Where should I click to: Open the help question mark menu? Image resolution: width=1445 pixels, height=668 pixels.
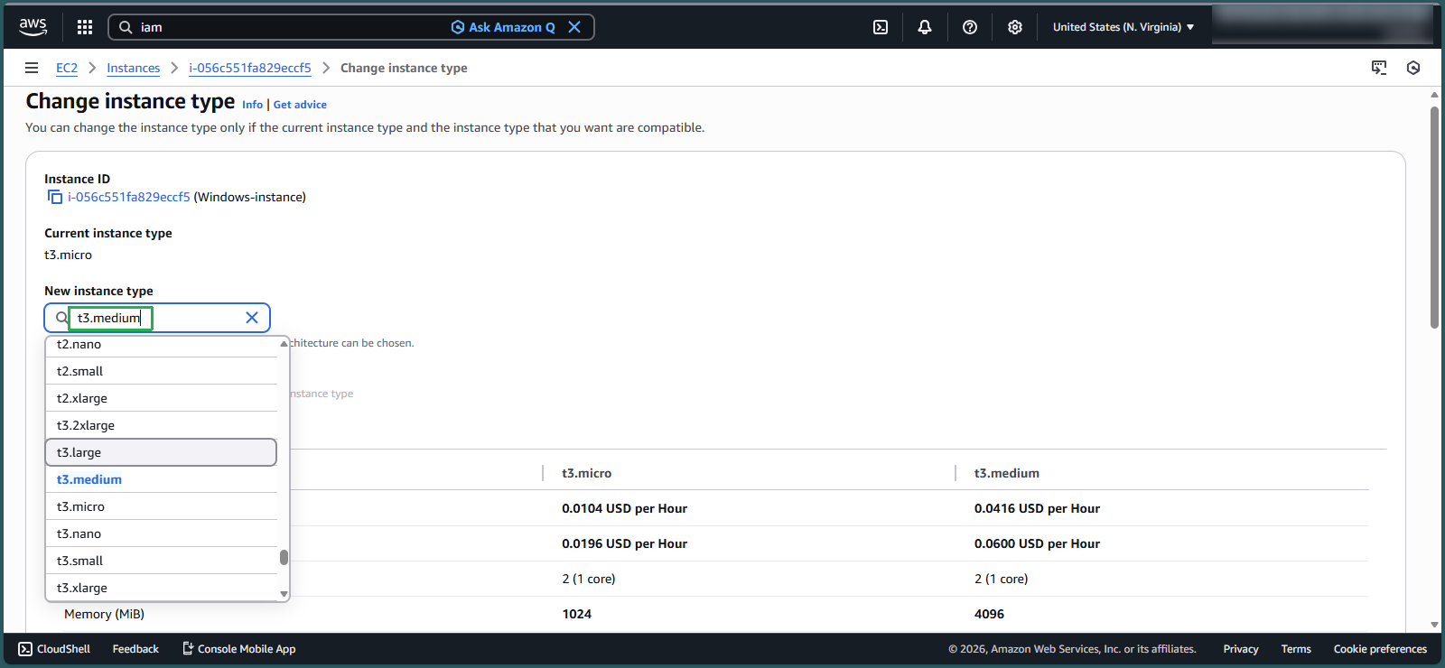[x=970, y=27]
